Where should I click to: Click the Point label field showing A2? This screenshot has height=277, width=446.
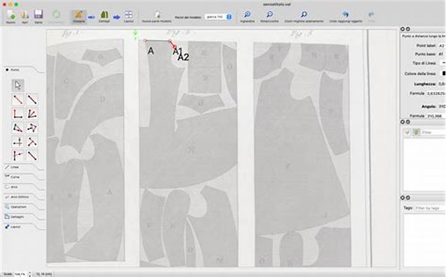pos(442,46)
